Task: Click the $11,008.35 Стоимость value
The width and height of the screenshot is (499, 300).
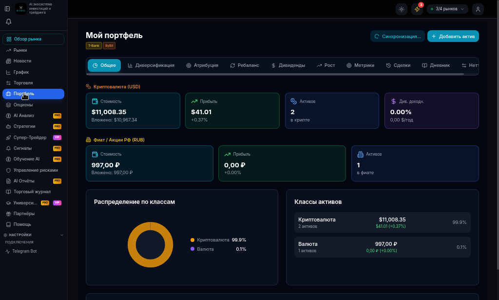Action: click(x=109, y=112)
